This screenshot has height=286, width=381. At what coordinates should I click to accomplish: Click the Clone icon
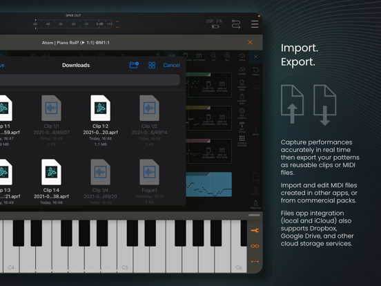(x=255, y=177)
